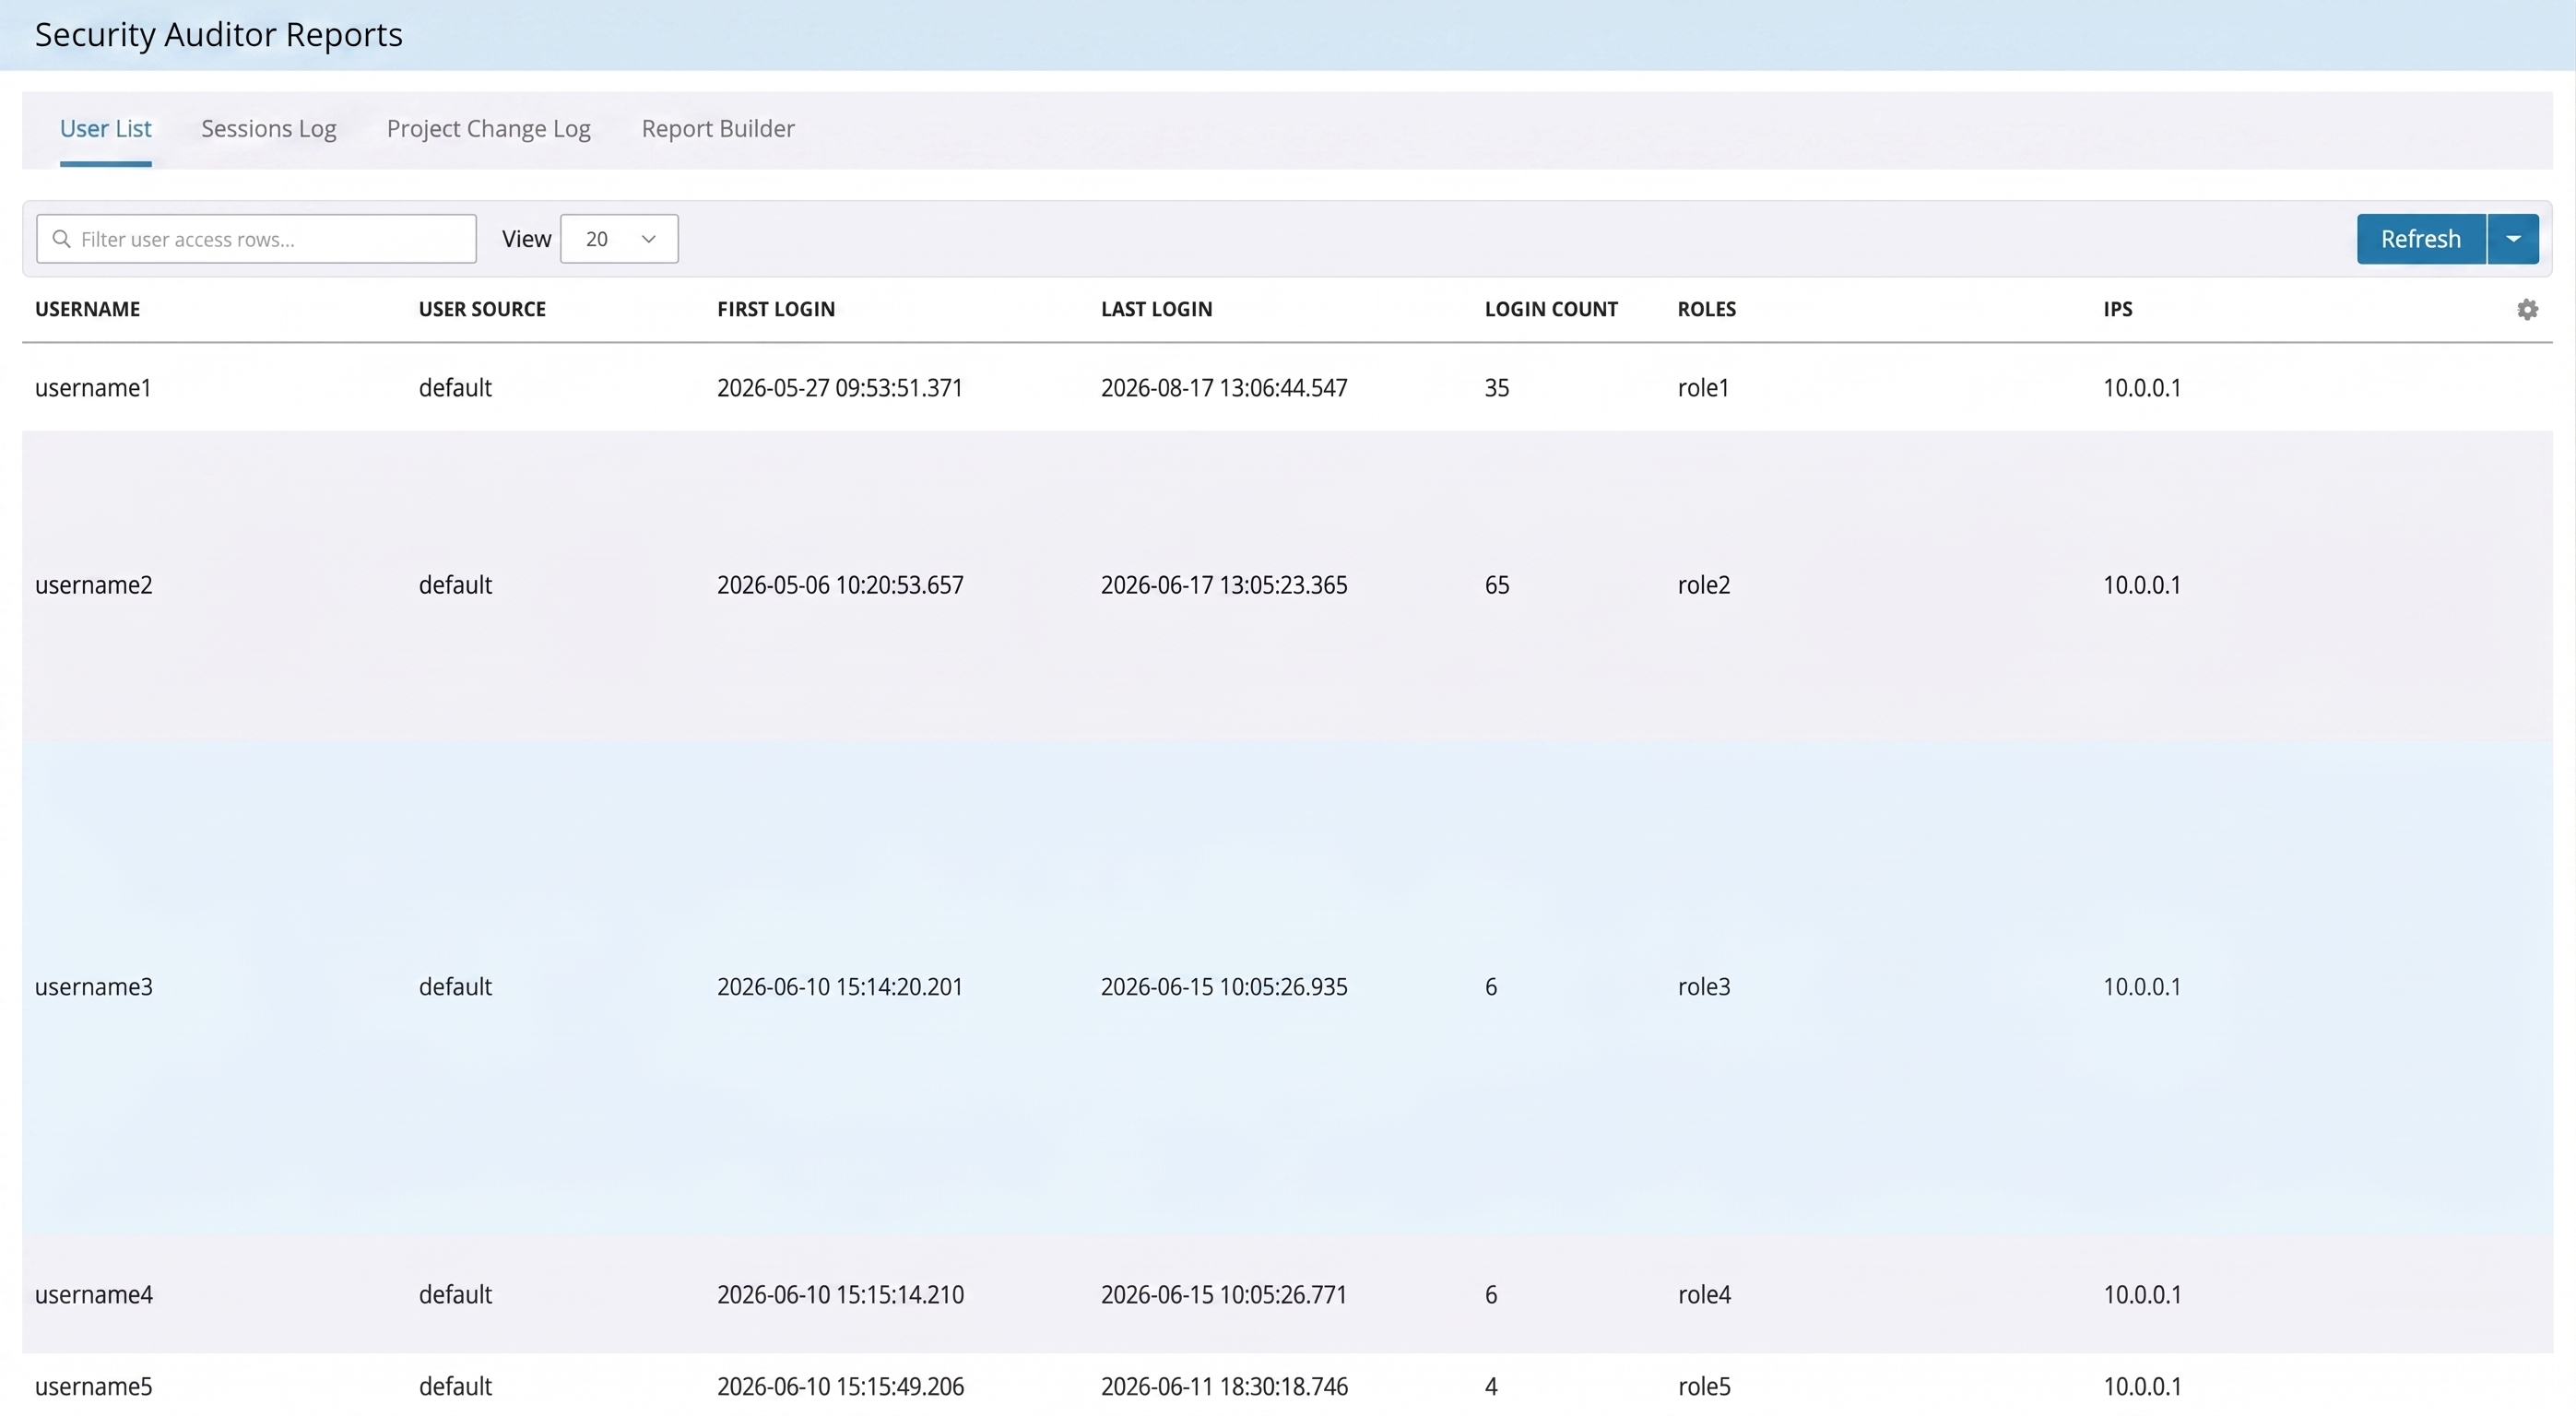Switch to the User List tab
Screen dimensions: 2576x1416
tap(105, 129)
